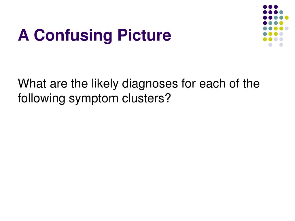Click the word 'Picture' in the heading

click(x=144, y=35)
